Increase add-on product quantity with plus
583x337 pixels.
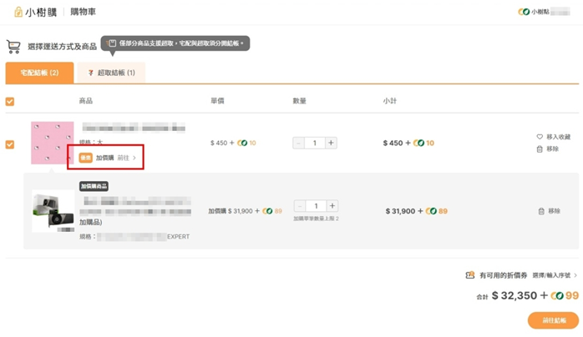[x=332, y=206]
